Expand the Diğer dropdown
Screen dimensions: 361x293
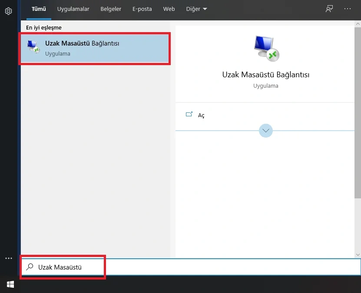(x=196, y=9)
